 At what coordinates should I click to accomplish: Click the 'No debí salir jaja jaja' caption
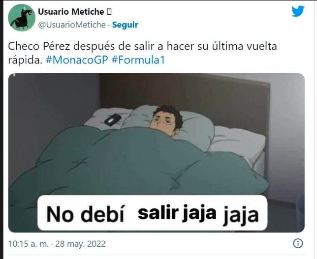pyautogui.click(x=153, y=213)
